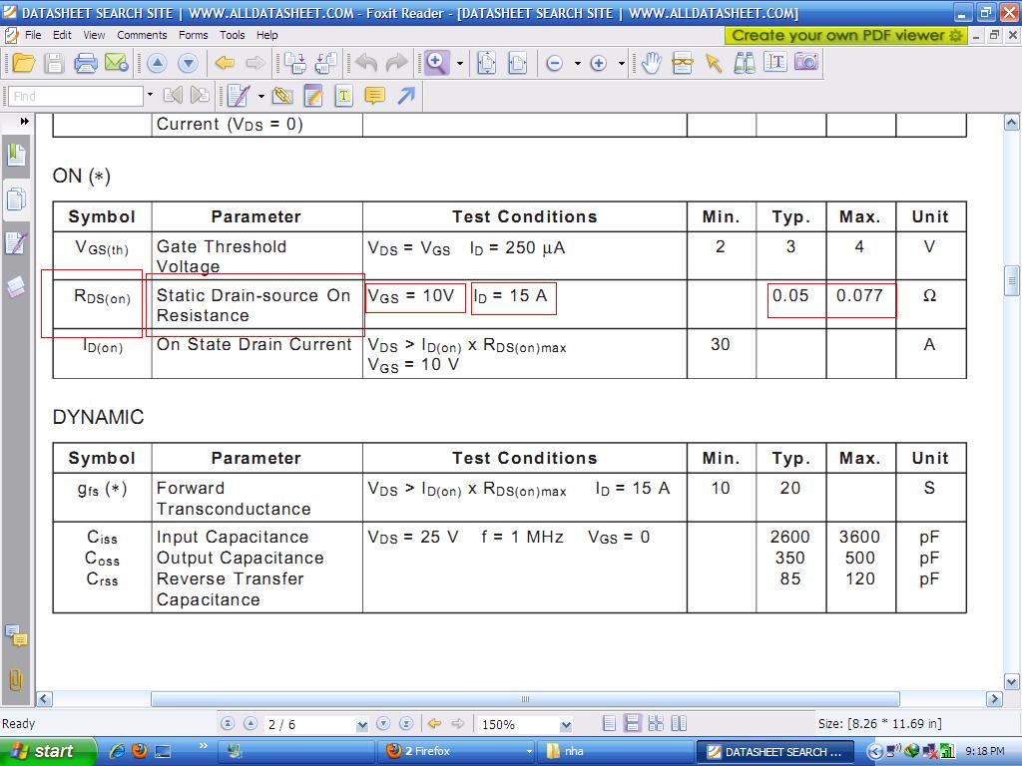Switch to continuous page layout

click(632, 724)
